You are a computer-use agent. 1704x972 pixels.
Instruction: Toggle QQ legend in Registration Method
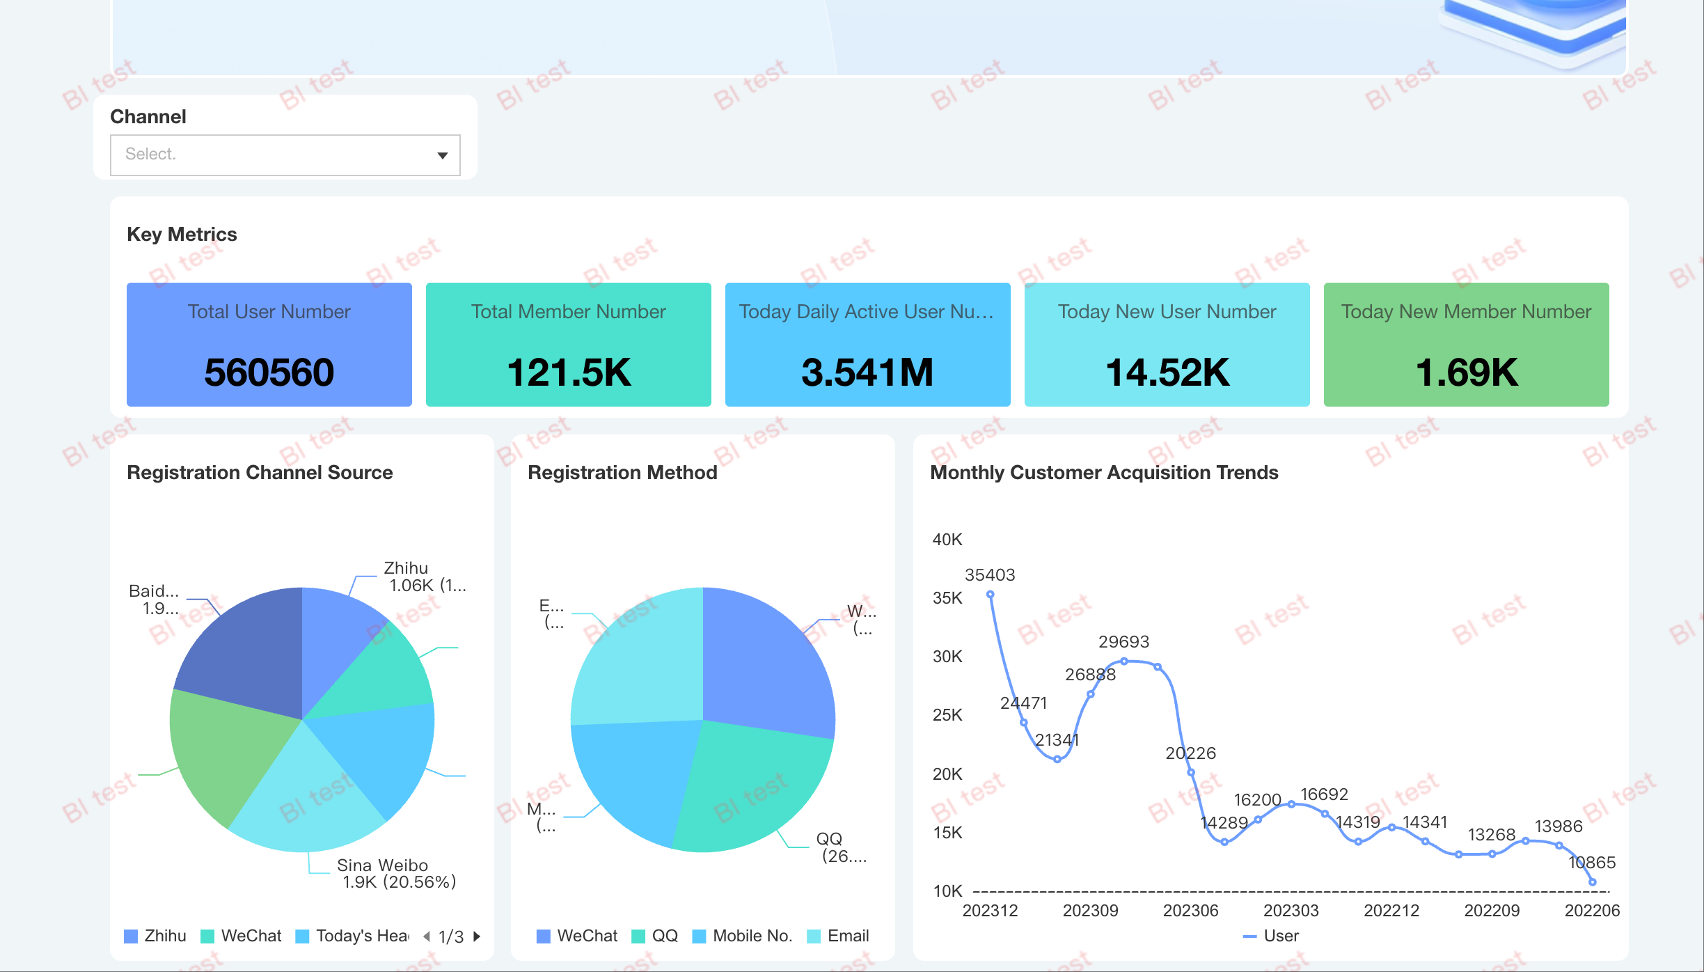655,936
